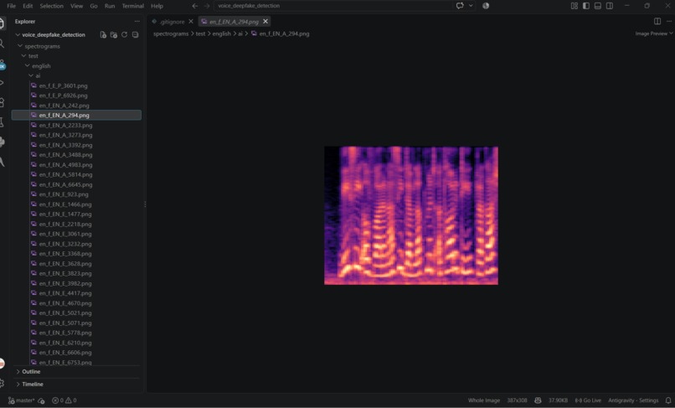The height and width of the screenshot is (408, 675).
Task: Click Whole Image zoom status
Action: pyautogui.click(x=483, y=400)
